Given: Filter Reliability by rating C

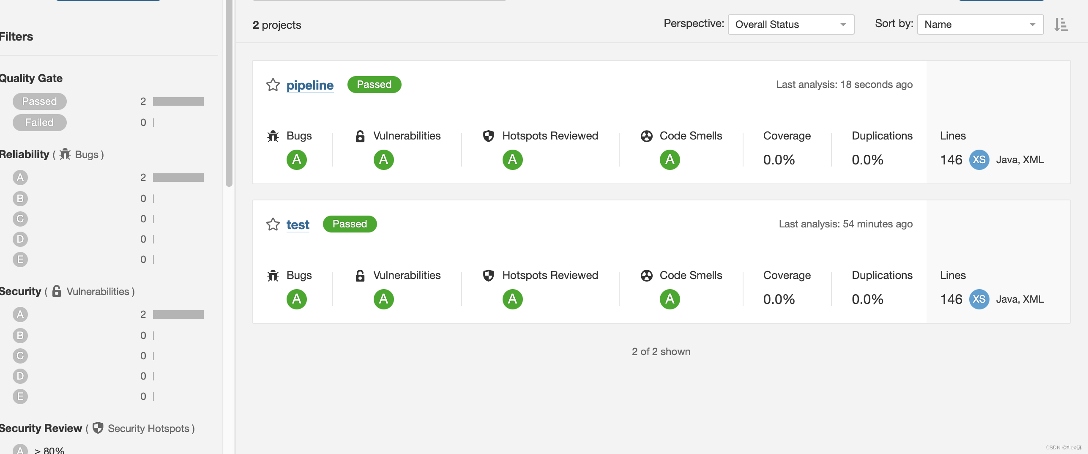Looking at the screenshot, I should pos(20,219).
